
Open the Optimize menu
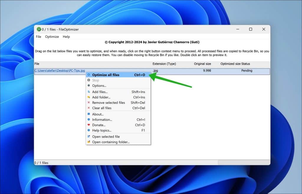pyautogui.click(x=52, y=37)
